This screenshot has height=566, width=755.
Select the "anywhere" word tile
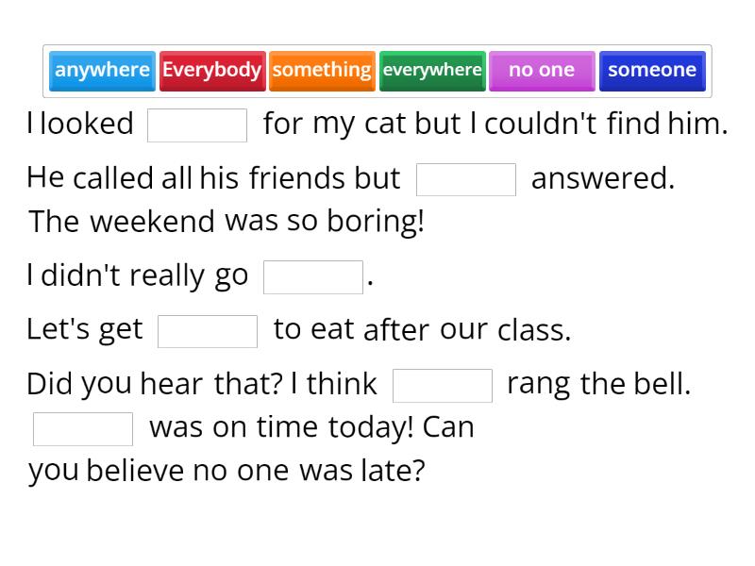[x=102, y=69]
